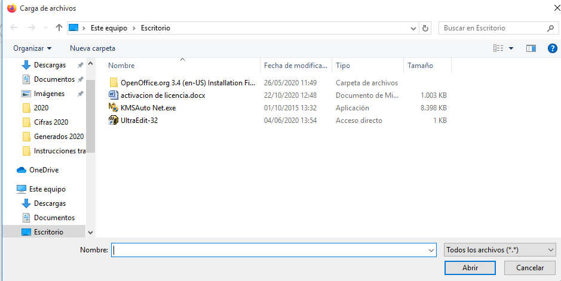The height and width of the screenshot is (281, 561).
Task: Open Descargas under Este equipo
Action: (x=50, y=203)
